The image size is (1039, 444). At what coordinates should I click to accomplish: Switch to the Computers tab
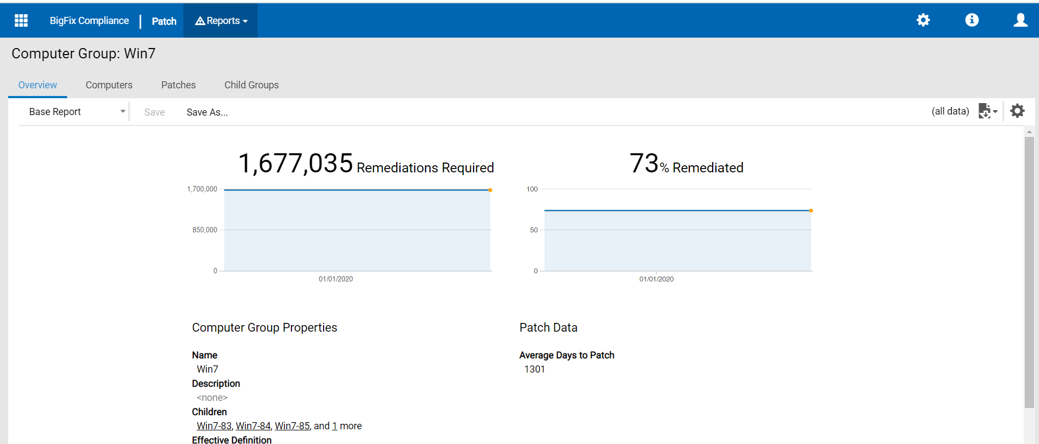tap(109, 85)
